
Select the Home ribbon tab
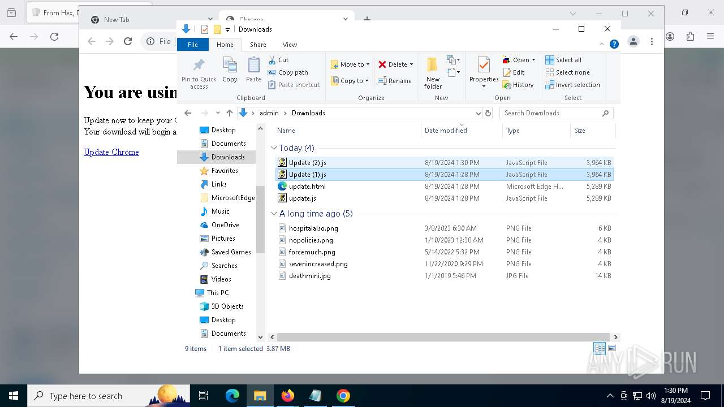click(225, 45)
